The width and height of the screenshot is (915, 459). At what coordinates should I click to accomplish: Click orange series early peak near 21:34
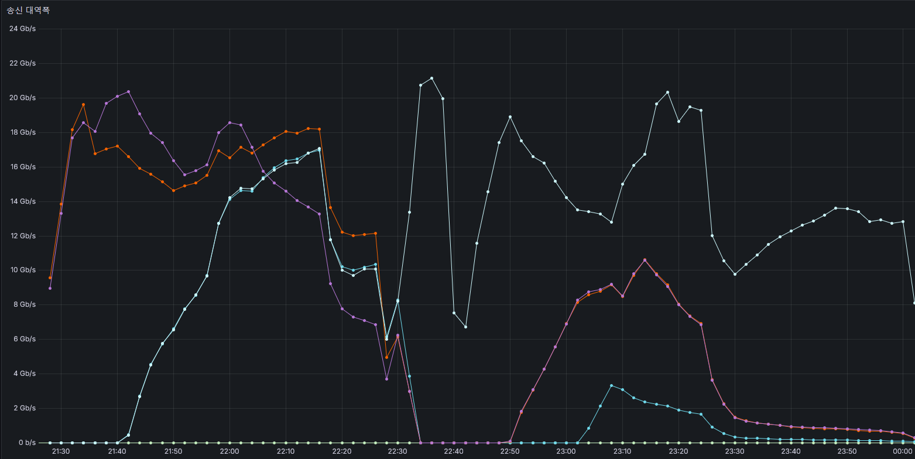(x=83, y=104)
